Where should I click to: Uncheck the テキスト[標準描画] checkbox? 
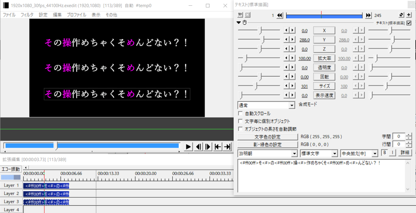[409, 23]
